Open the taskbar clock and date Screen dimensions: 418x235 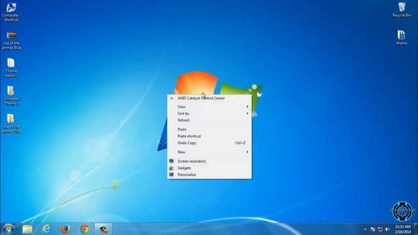402,229
